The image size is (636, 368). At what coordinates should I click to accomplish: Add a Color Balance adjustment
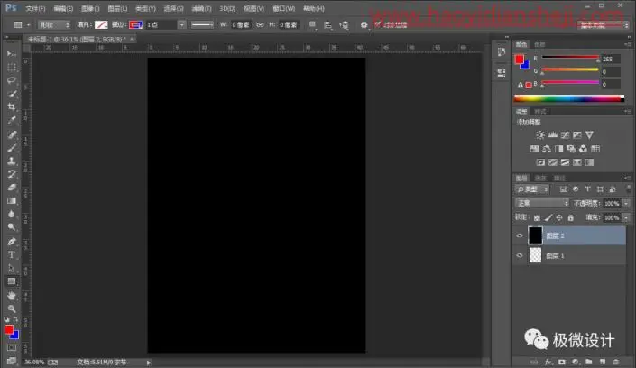(547, 149)
